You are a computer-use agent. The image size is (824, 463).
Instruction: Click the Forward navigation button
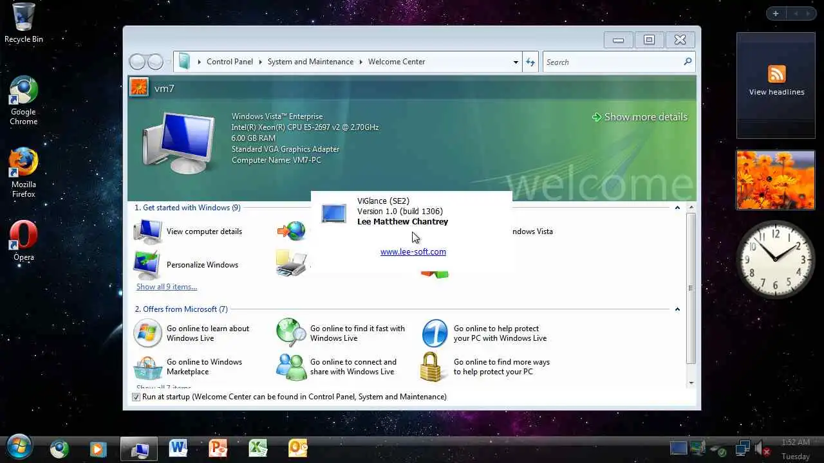[155, 62]
